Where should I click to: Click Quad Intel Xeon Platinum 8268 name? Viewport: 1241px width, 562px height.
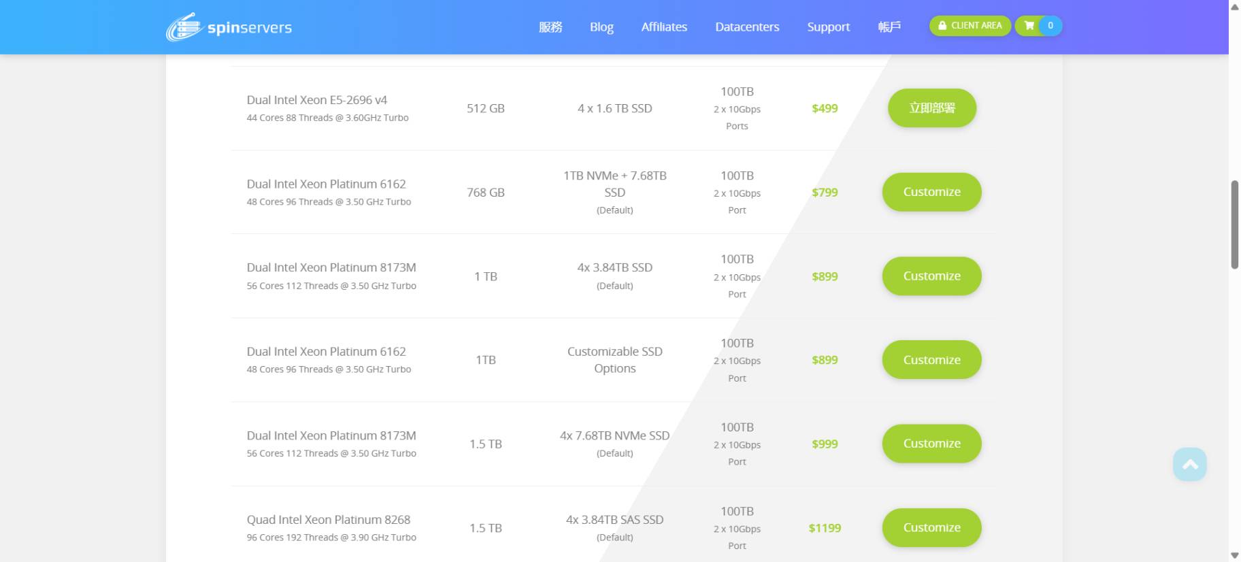328,520
